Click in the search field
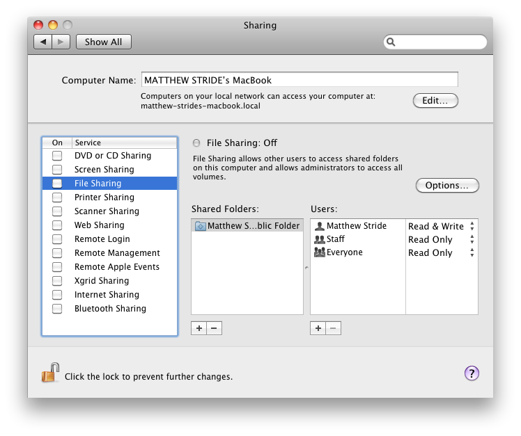This screenshot has width=521, height=436. tap(435, 42)
